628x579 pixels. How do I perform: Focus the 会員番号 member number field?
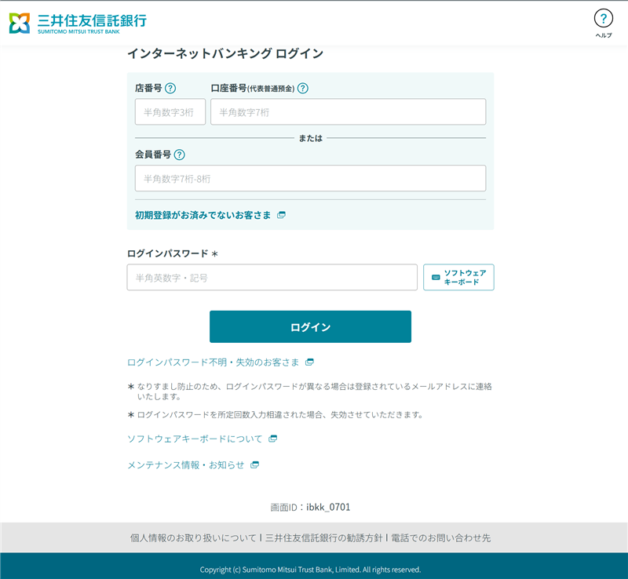pyautogui.click(x=310, y=179)
